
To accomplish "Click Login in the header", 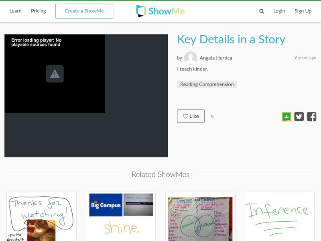I will [279, 11].
